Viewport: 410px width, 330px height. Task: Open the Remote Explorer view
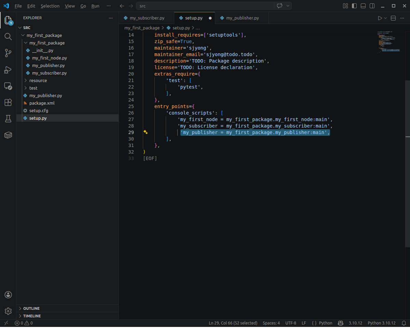point(8,86)
